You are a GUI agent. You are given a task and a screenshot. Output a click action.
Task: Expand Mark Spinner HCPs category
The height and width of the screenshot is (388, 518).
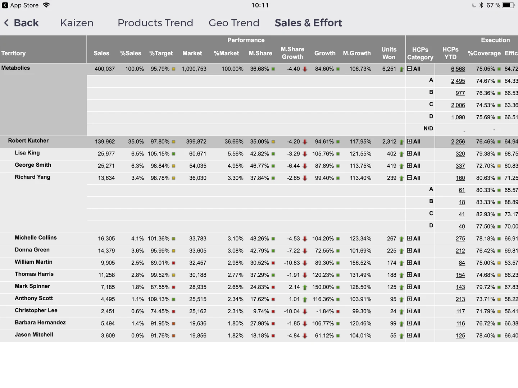pyautogui.click(x=409, y=287)
